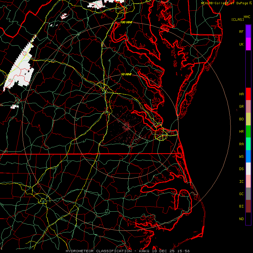Click the UK magenta legend swatch

[248, 44]
